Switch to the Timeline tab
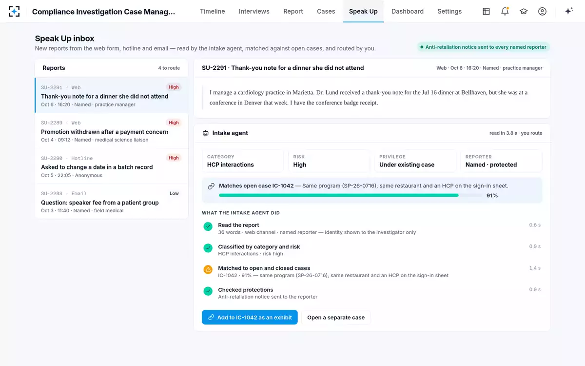585x366 pixels. [x=213, y=11]
